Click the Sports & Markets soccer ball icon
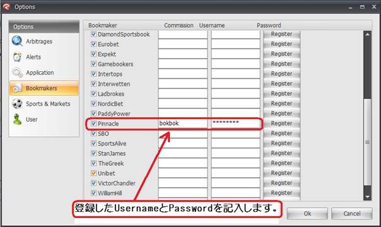Image resolution: width=381 pixels, height=227 pixels. [17, 103]
